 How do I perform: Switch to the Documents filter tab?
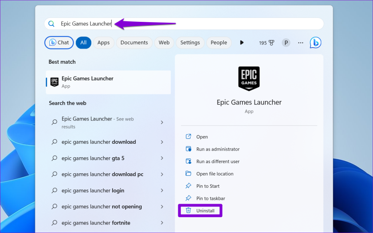pos(134,43)
